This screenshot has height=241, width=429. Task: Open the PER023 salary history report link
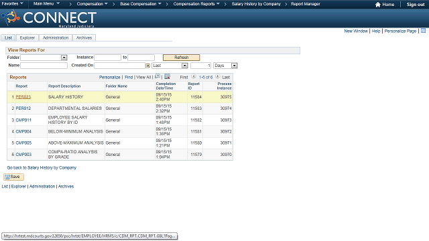tap(23, 96)
